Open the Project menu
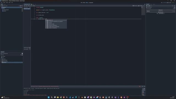The height and width of the screenshot is (99, 176). pyautogui.click(x=4, y=2)
